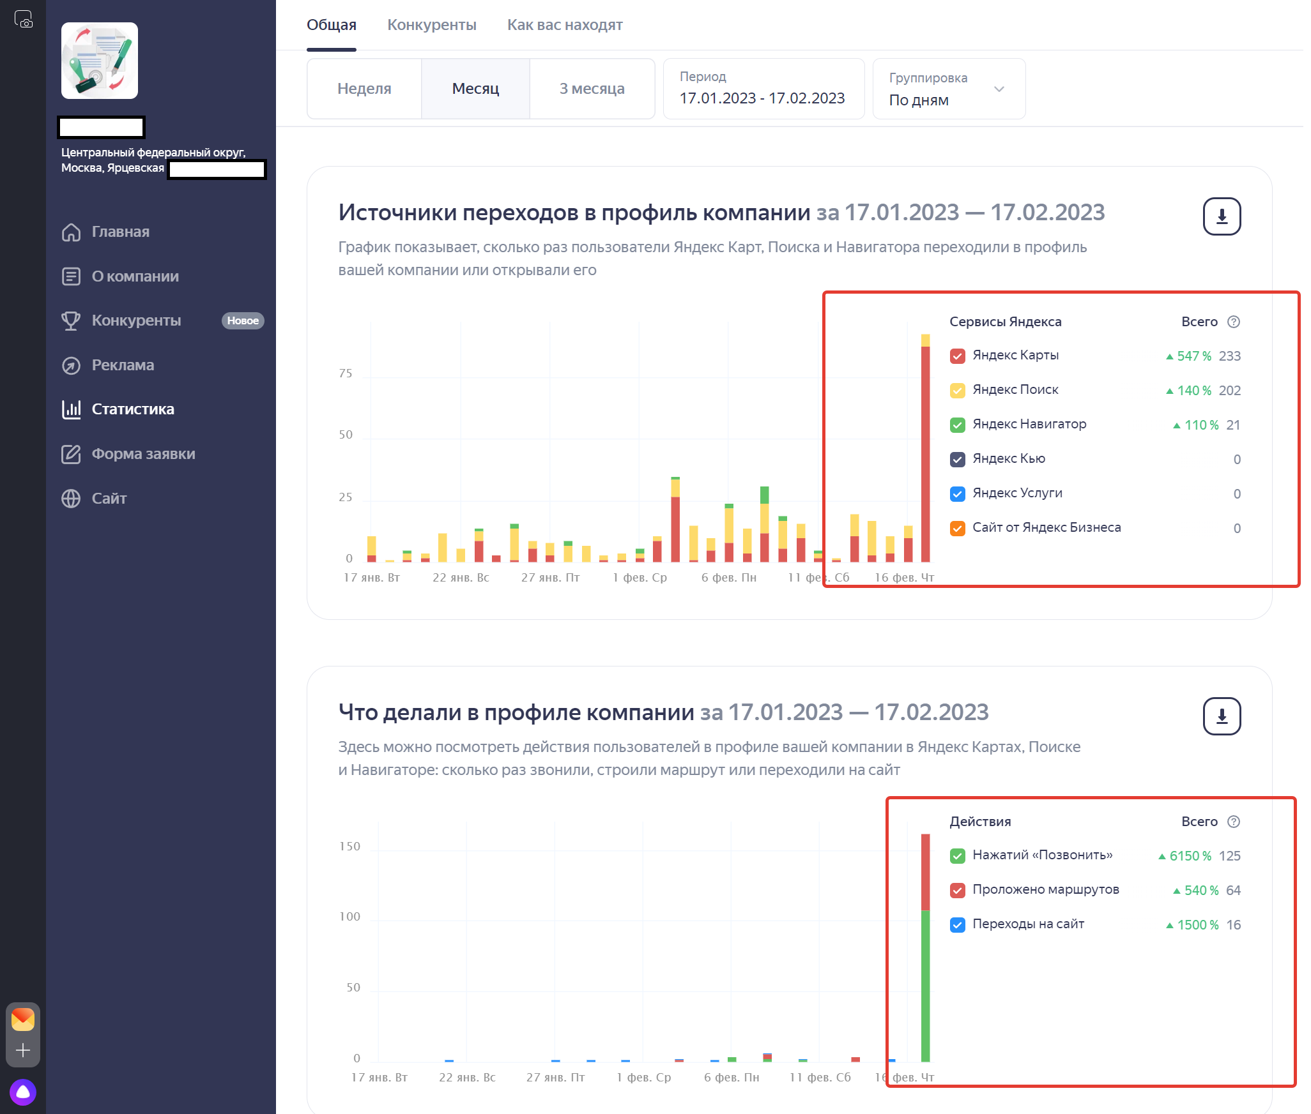
Task: Download the company profile actions chart
Action: (1221, 716)
